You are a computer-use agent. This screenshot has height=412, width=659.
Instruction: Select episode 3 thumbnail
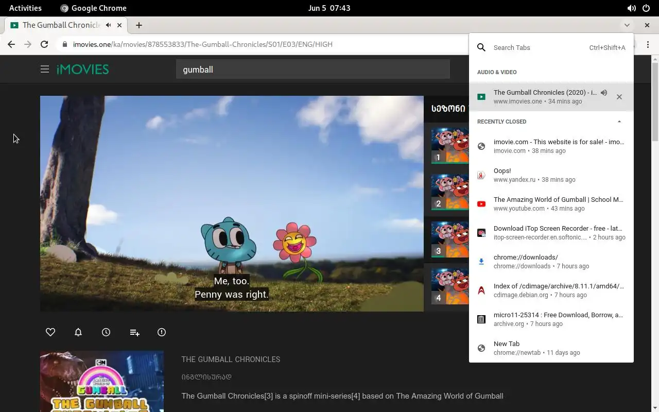(450, 240)
